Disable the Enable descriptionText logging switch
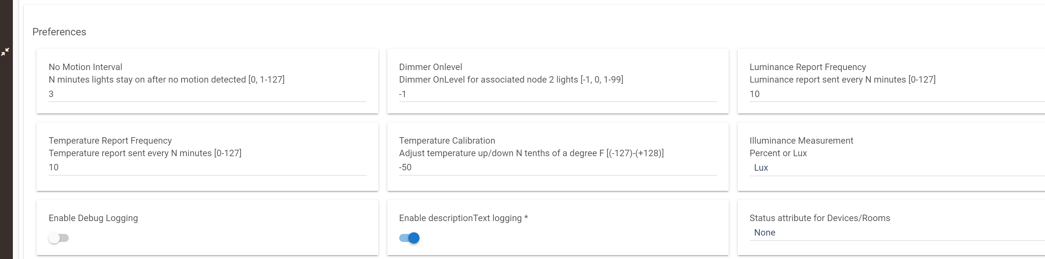The image size is (1045, 259). (409, 238)
